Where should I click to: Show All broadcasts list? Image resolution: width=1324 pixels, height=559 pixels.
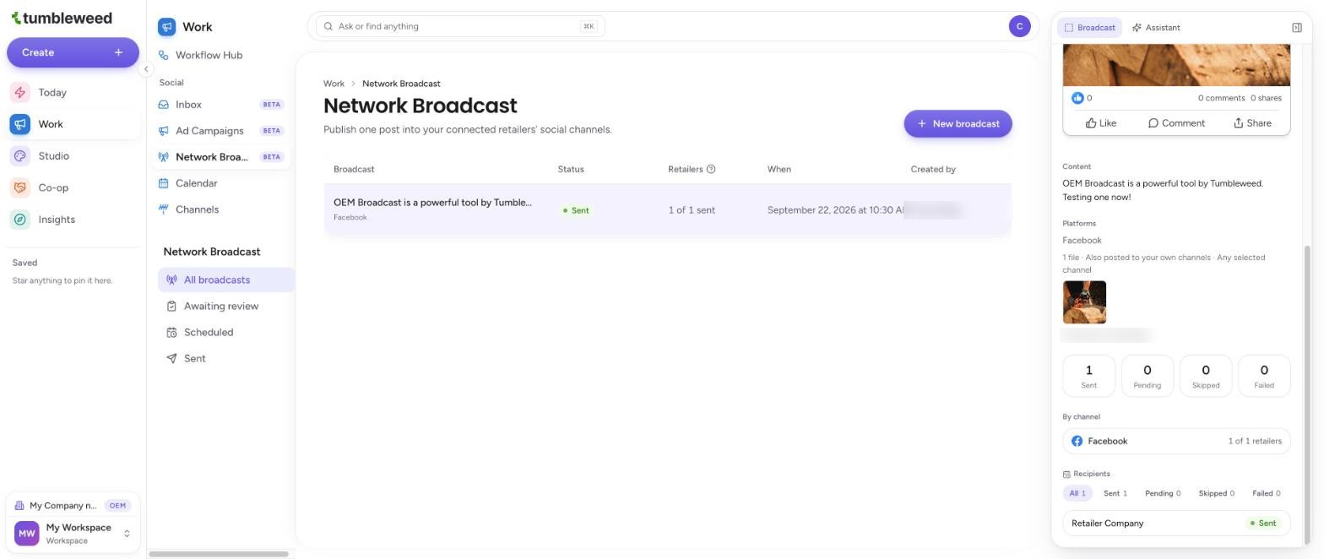(225, 279)
